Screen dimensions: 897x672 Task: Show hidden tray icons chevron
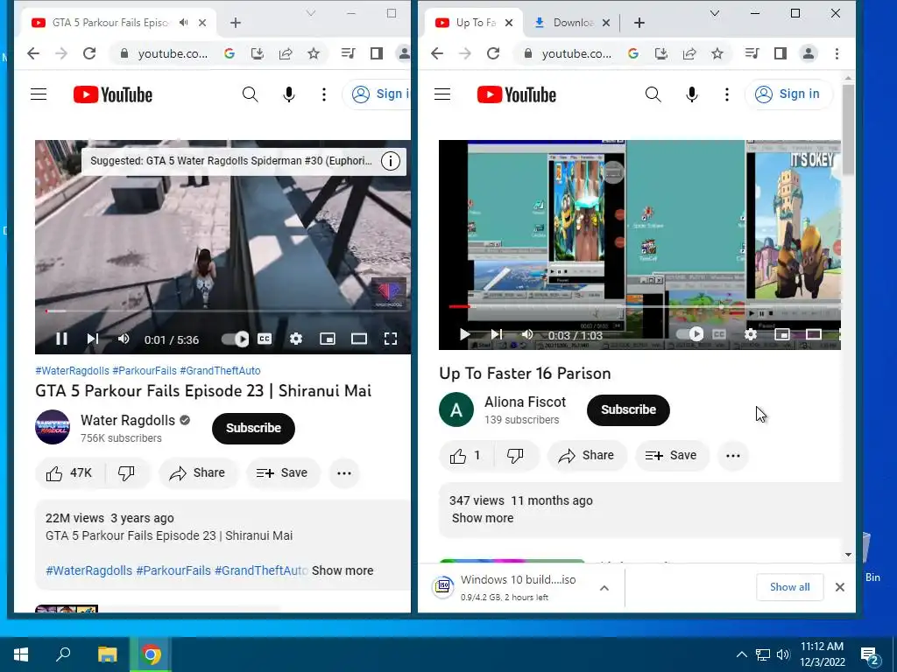[x=741, y=654]
